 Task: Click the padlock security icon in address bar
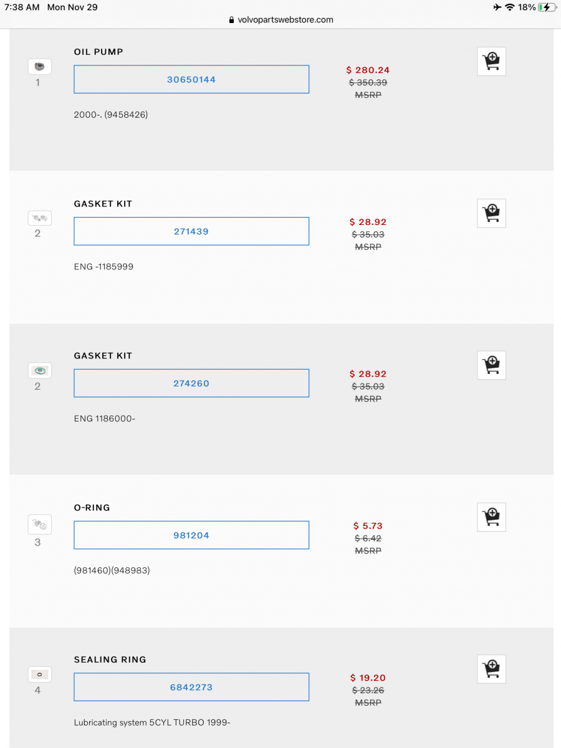230,19
